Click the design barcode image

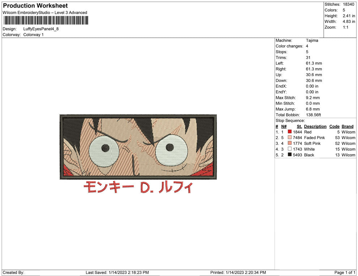[45, 20]
